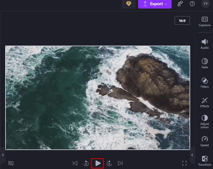Viewport: 213px width, 169px height.
Task: Open the Audio settings panel
Action: point(204,44)
